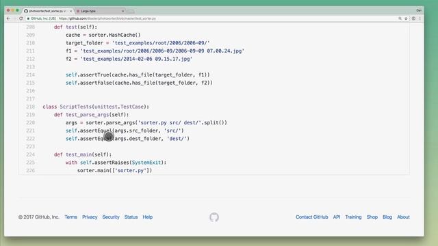Open the Blog footer link
The height and width of the screenshot is (246, 438).
[387, 217]
